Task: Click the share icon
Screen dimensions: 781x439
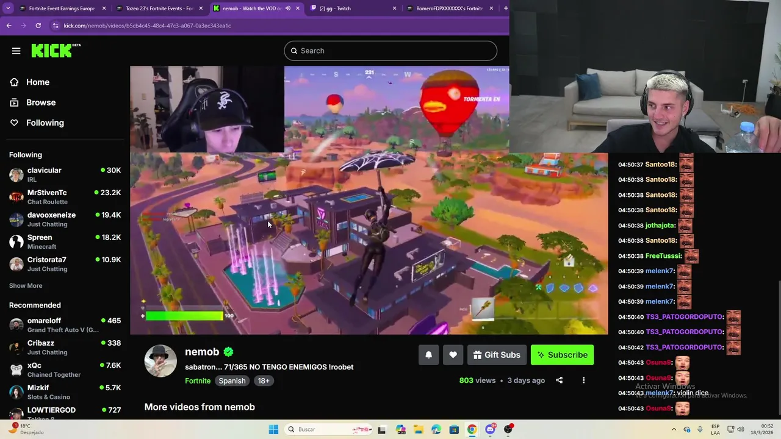Action: click(559, 380)
